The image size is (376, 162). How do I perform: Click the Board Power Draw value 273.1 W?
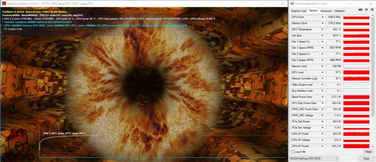(334, 97)
